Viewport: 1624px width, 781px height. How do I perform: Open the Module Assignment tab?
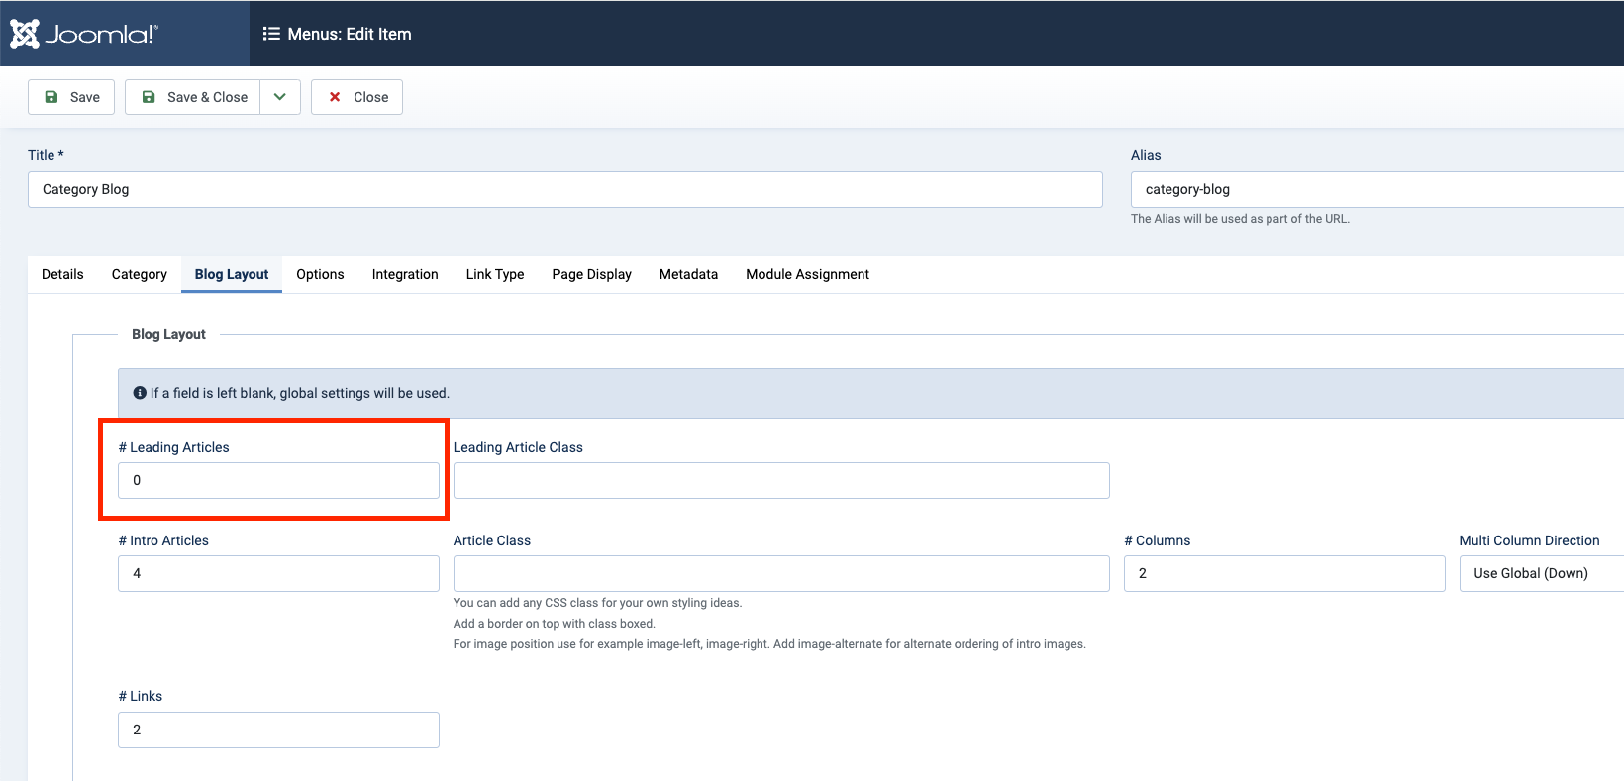click(807, 274)
